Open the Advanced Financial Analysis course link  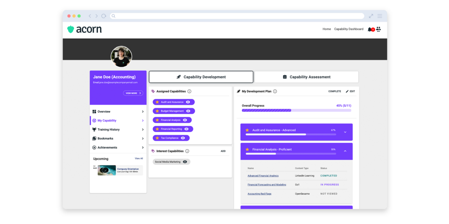tap(263, 176)
